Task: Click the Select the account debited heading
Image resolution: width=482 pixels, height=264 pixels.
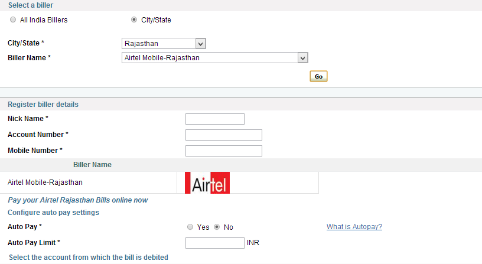Action: coord(88,258)
